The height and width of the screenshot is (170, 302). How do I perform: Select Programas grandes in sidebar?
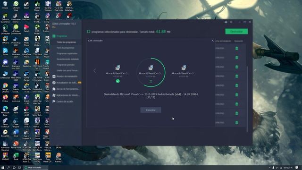pos(66,65)
